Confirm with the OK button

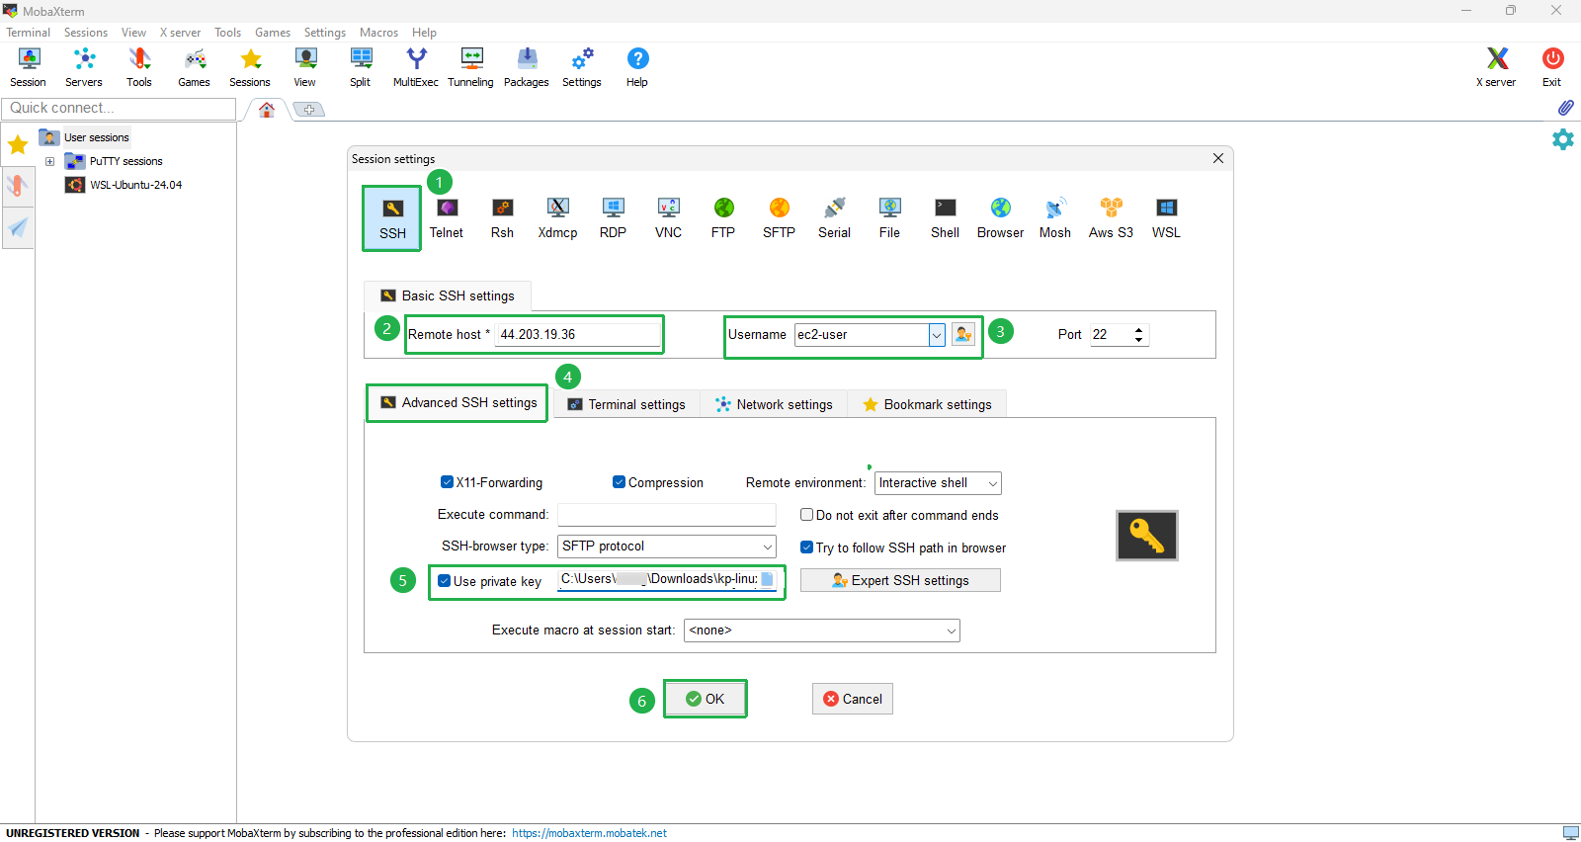[x=705, y=699]
